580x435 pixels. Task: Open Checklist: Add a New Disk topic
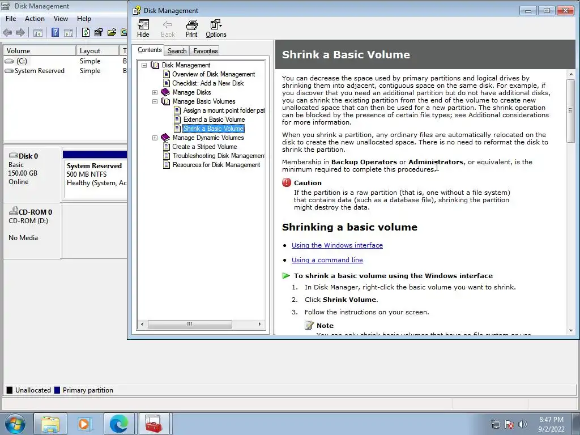(x=208, y=83)
